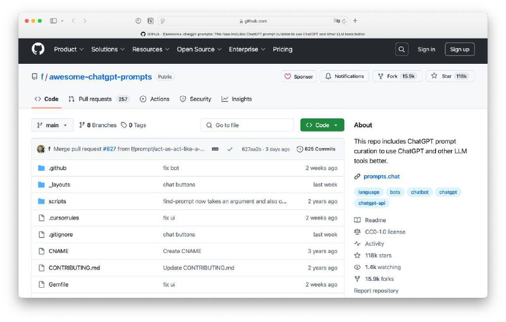Click Report repository link

(376, 291)
